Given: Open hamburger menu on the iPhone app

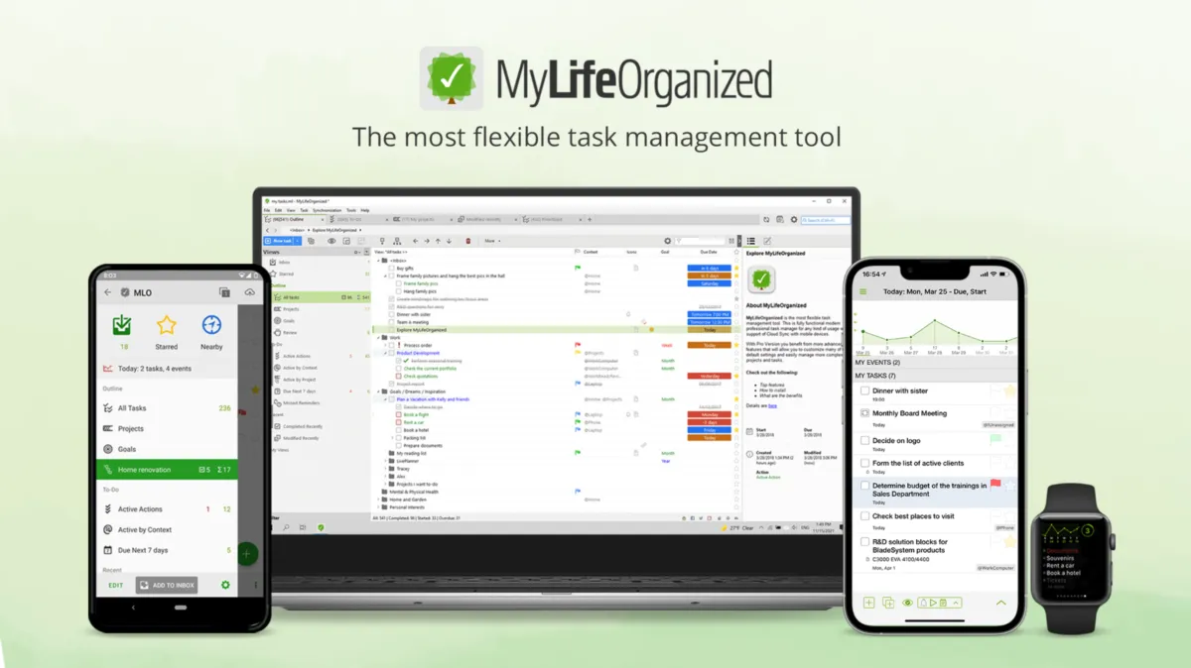Looking at the screenshot, I should click(x=862, y=292).
